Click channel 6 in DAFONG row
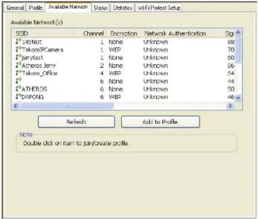This screenshot has height=219, width=258. tap(102, 97)
